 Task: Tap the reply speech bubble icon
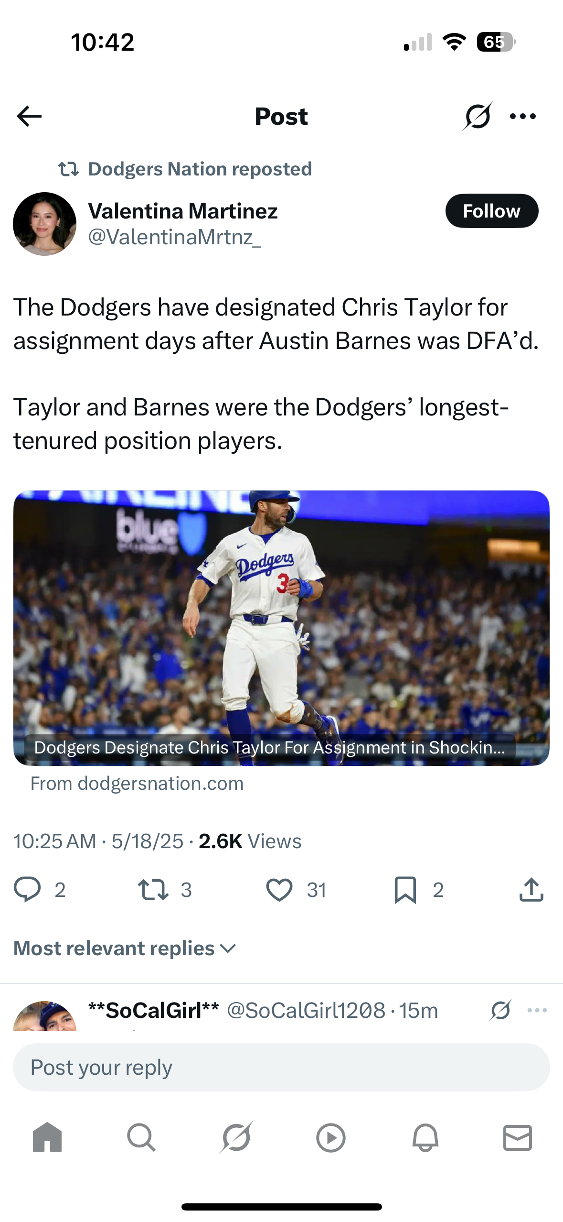[x=27, y=890]
